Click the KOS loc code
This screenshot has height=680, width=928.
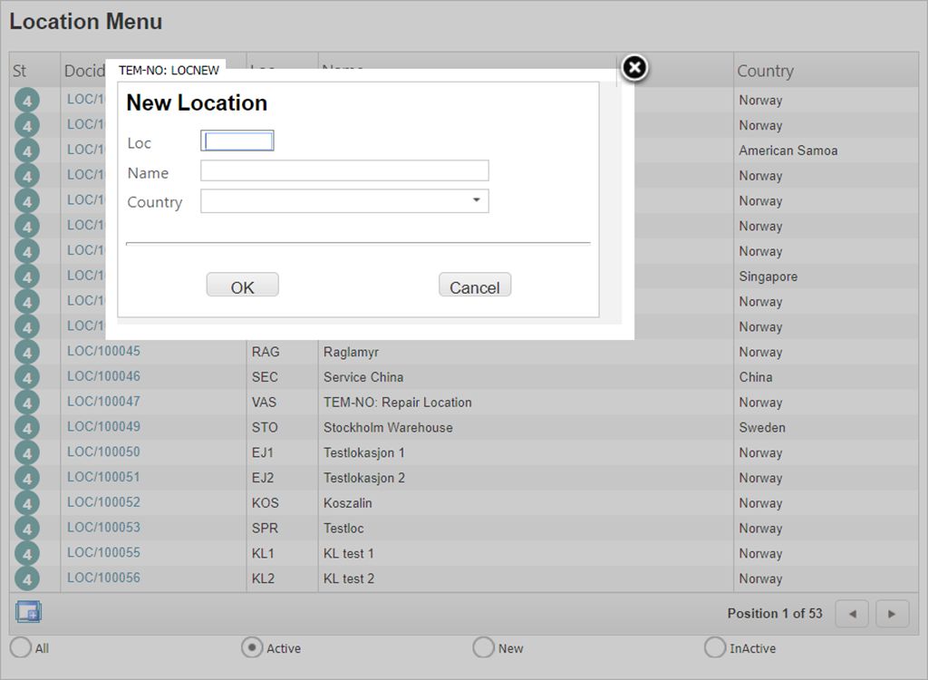coord(266,503)
